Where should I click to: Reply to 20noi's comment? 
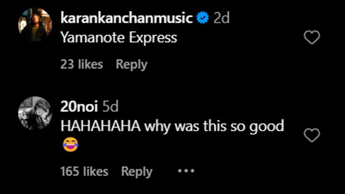click(136, 172)
